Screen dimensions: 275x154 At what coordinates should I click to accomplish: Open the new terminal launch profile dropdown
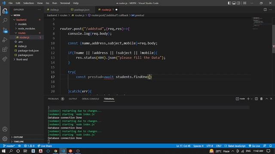point(252,99)
